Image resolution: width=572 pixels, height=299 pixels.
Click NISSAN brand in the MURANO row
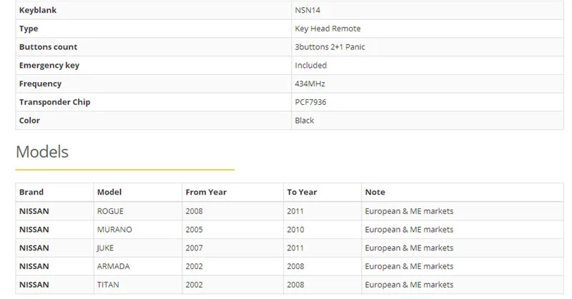coord(34,230)
